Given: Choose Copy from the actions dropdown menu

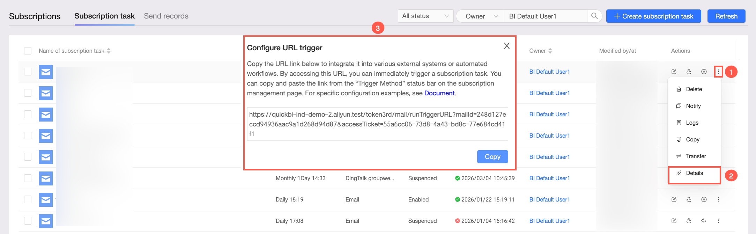Looking at the screenshot, I should pos(694,139).
